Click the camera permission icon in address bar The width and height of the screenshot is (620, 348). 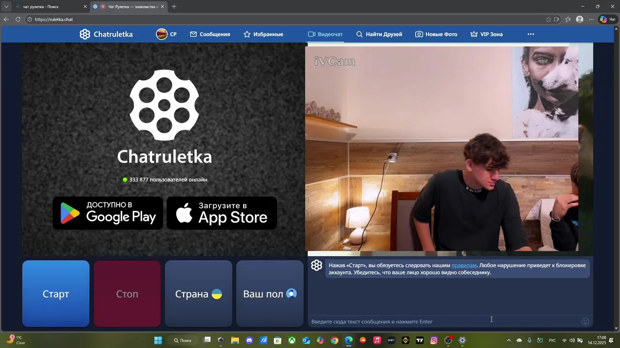point(557,19)
